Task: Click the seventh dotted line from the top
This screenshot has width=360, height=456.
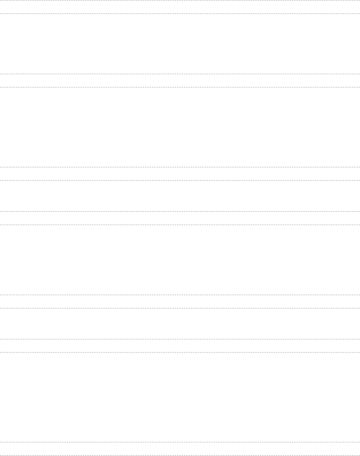Action: [180, 211]
